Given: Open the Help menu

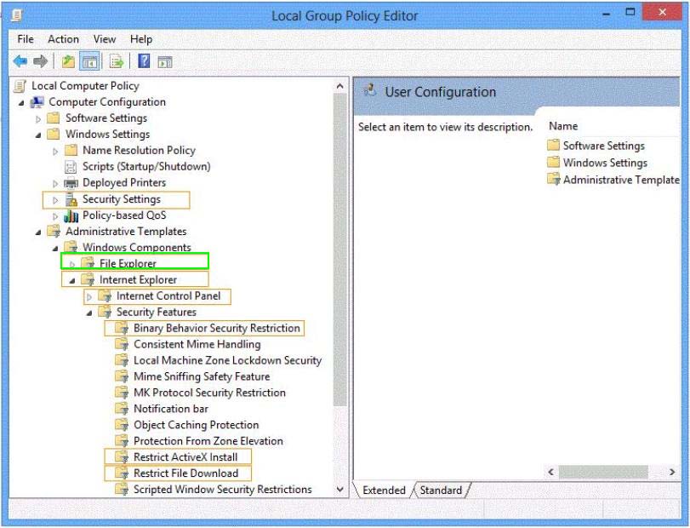Looking at the screenshot, I should point(141,39).
